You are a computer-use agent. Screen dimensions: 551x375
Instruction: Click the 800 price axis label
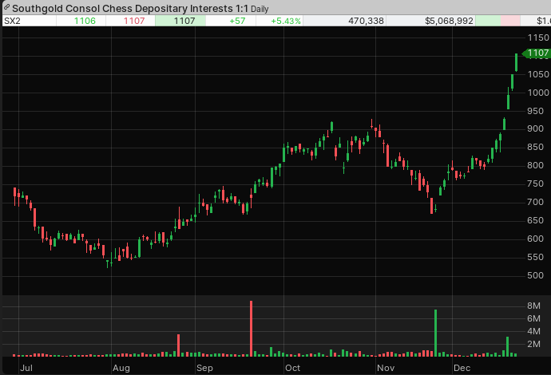coord(535,165)
